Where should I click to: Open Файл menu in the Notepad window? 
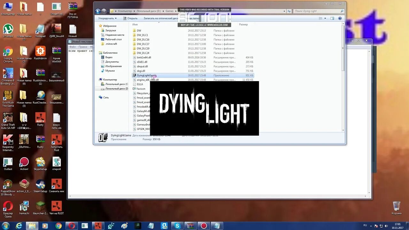[73, 47]
